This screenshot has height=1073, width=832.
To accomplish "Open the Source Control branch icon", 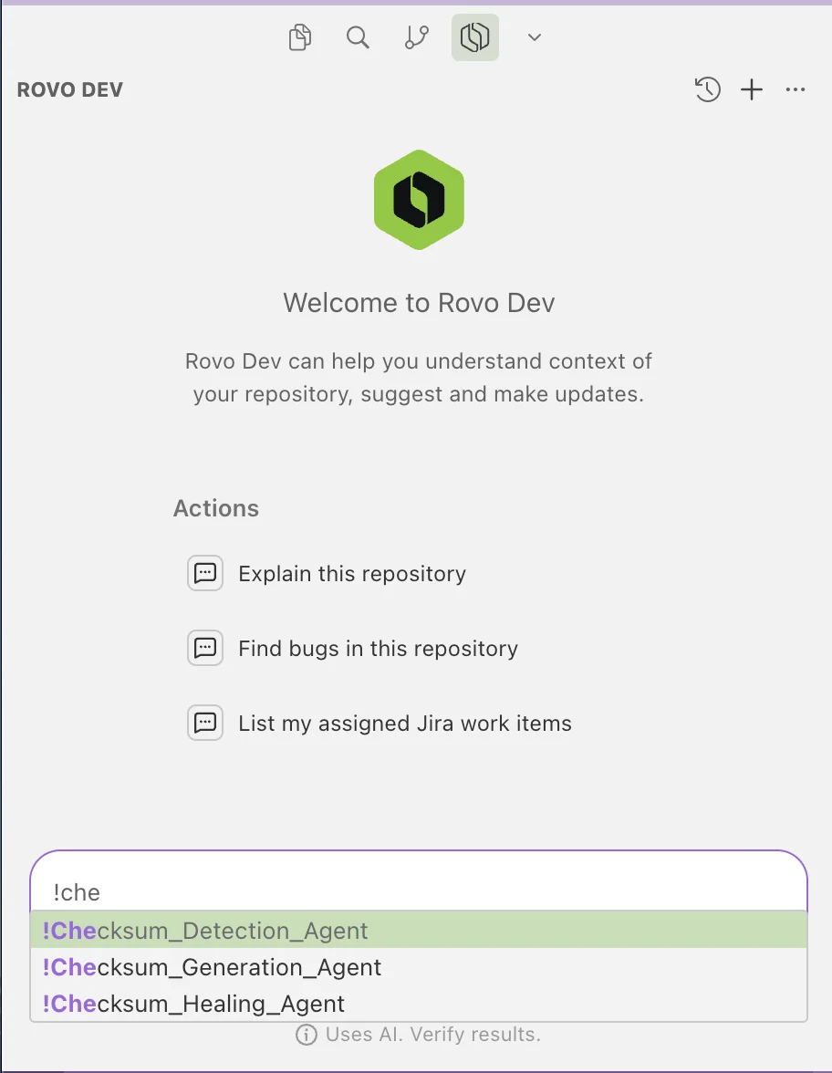I will (416, 36).
